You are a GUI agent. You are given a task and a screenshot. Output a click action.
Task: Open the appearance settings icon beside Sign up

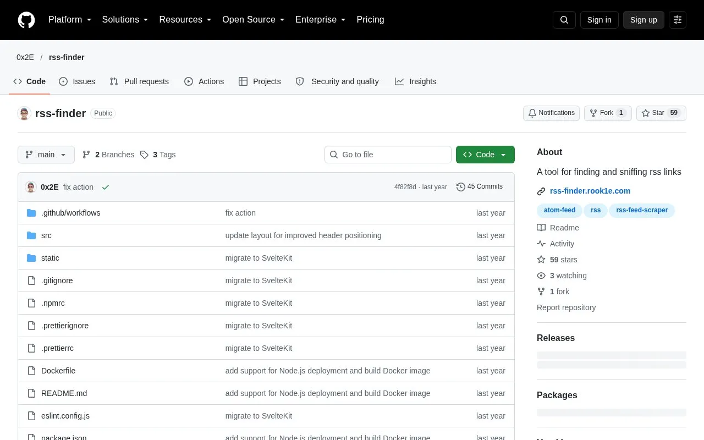[x=678, y=20]
